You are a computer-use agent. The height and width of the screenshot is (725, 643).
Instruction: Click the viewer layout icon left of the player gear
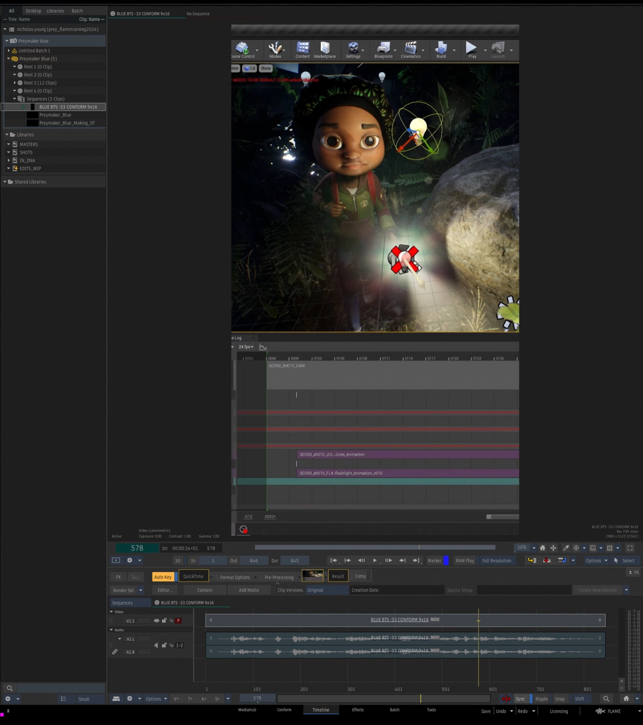pyautogui.click(x=116, y=560)
